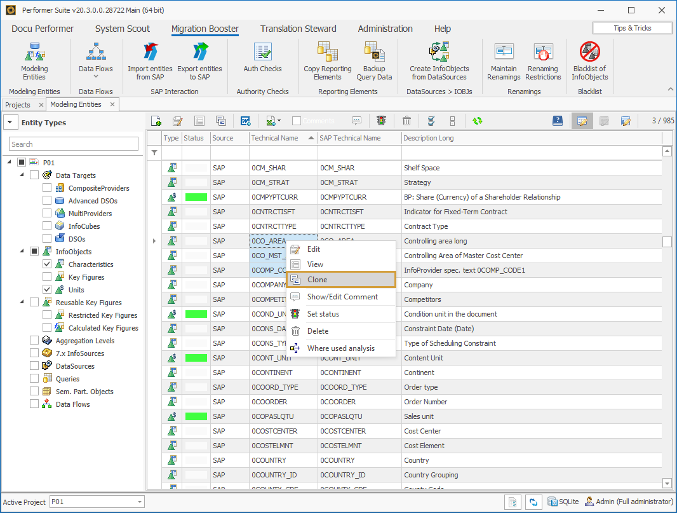677x513 pixels.
Task: Open the Blacklist of InfoObjects
Action: coord(589,60)
